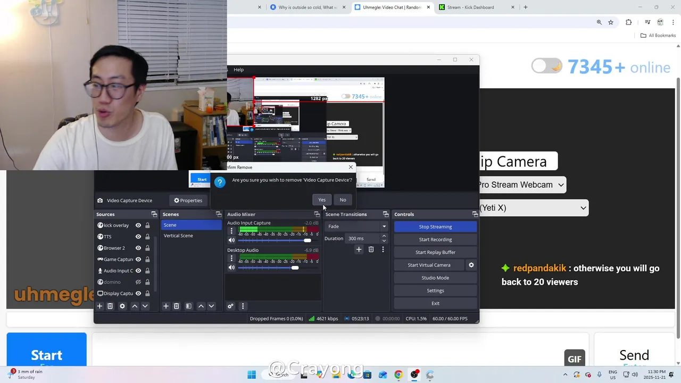Hide the Browser 2 source
Viewport: 681px width, 383px height.
[x=138, y=248]
